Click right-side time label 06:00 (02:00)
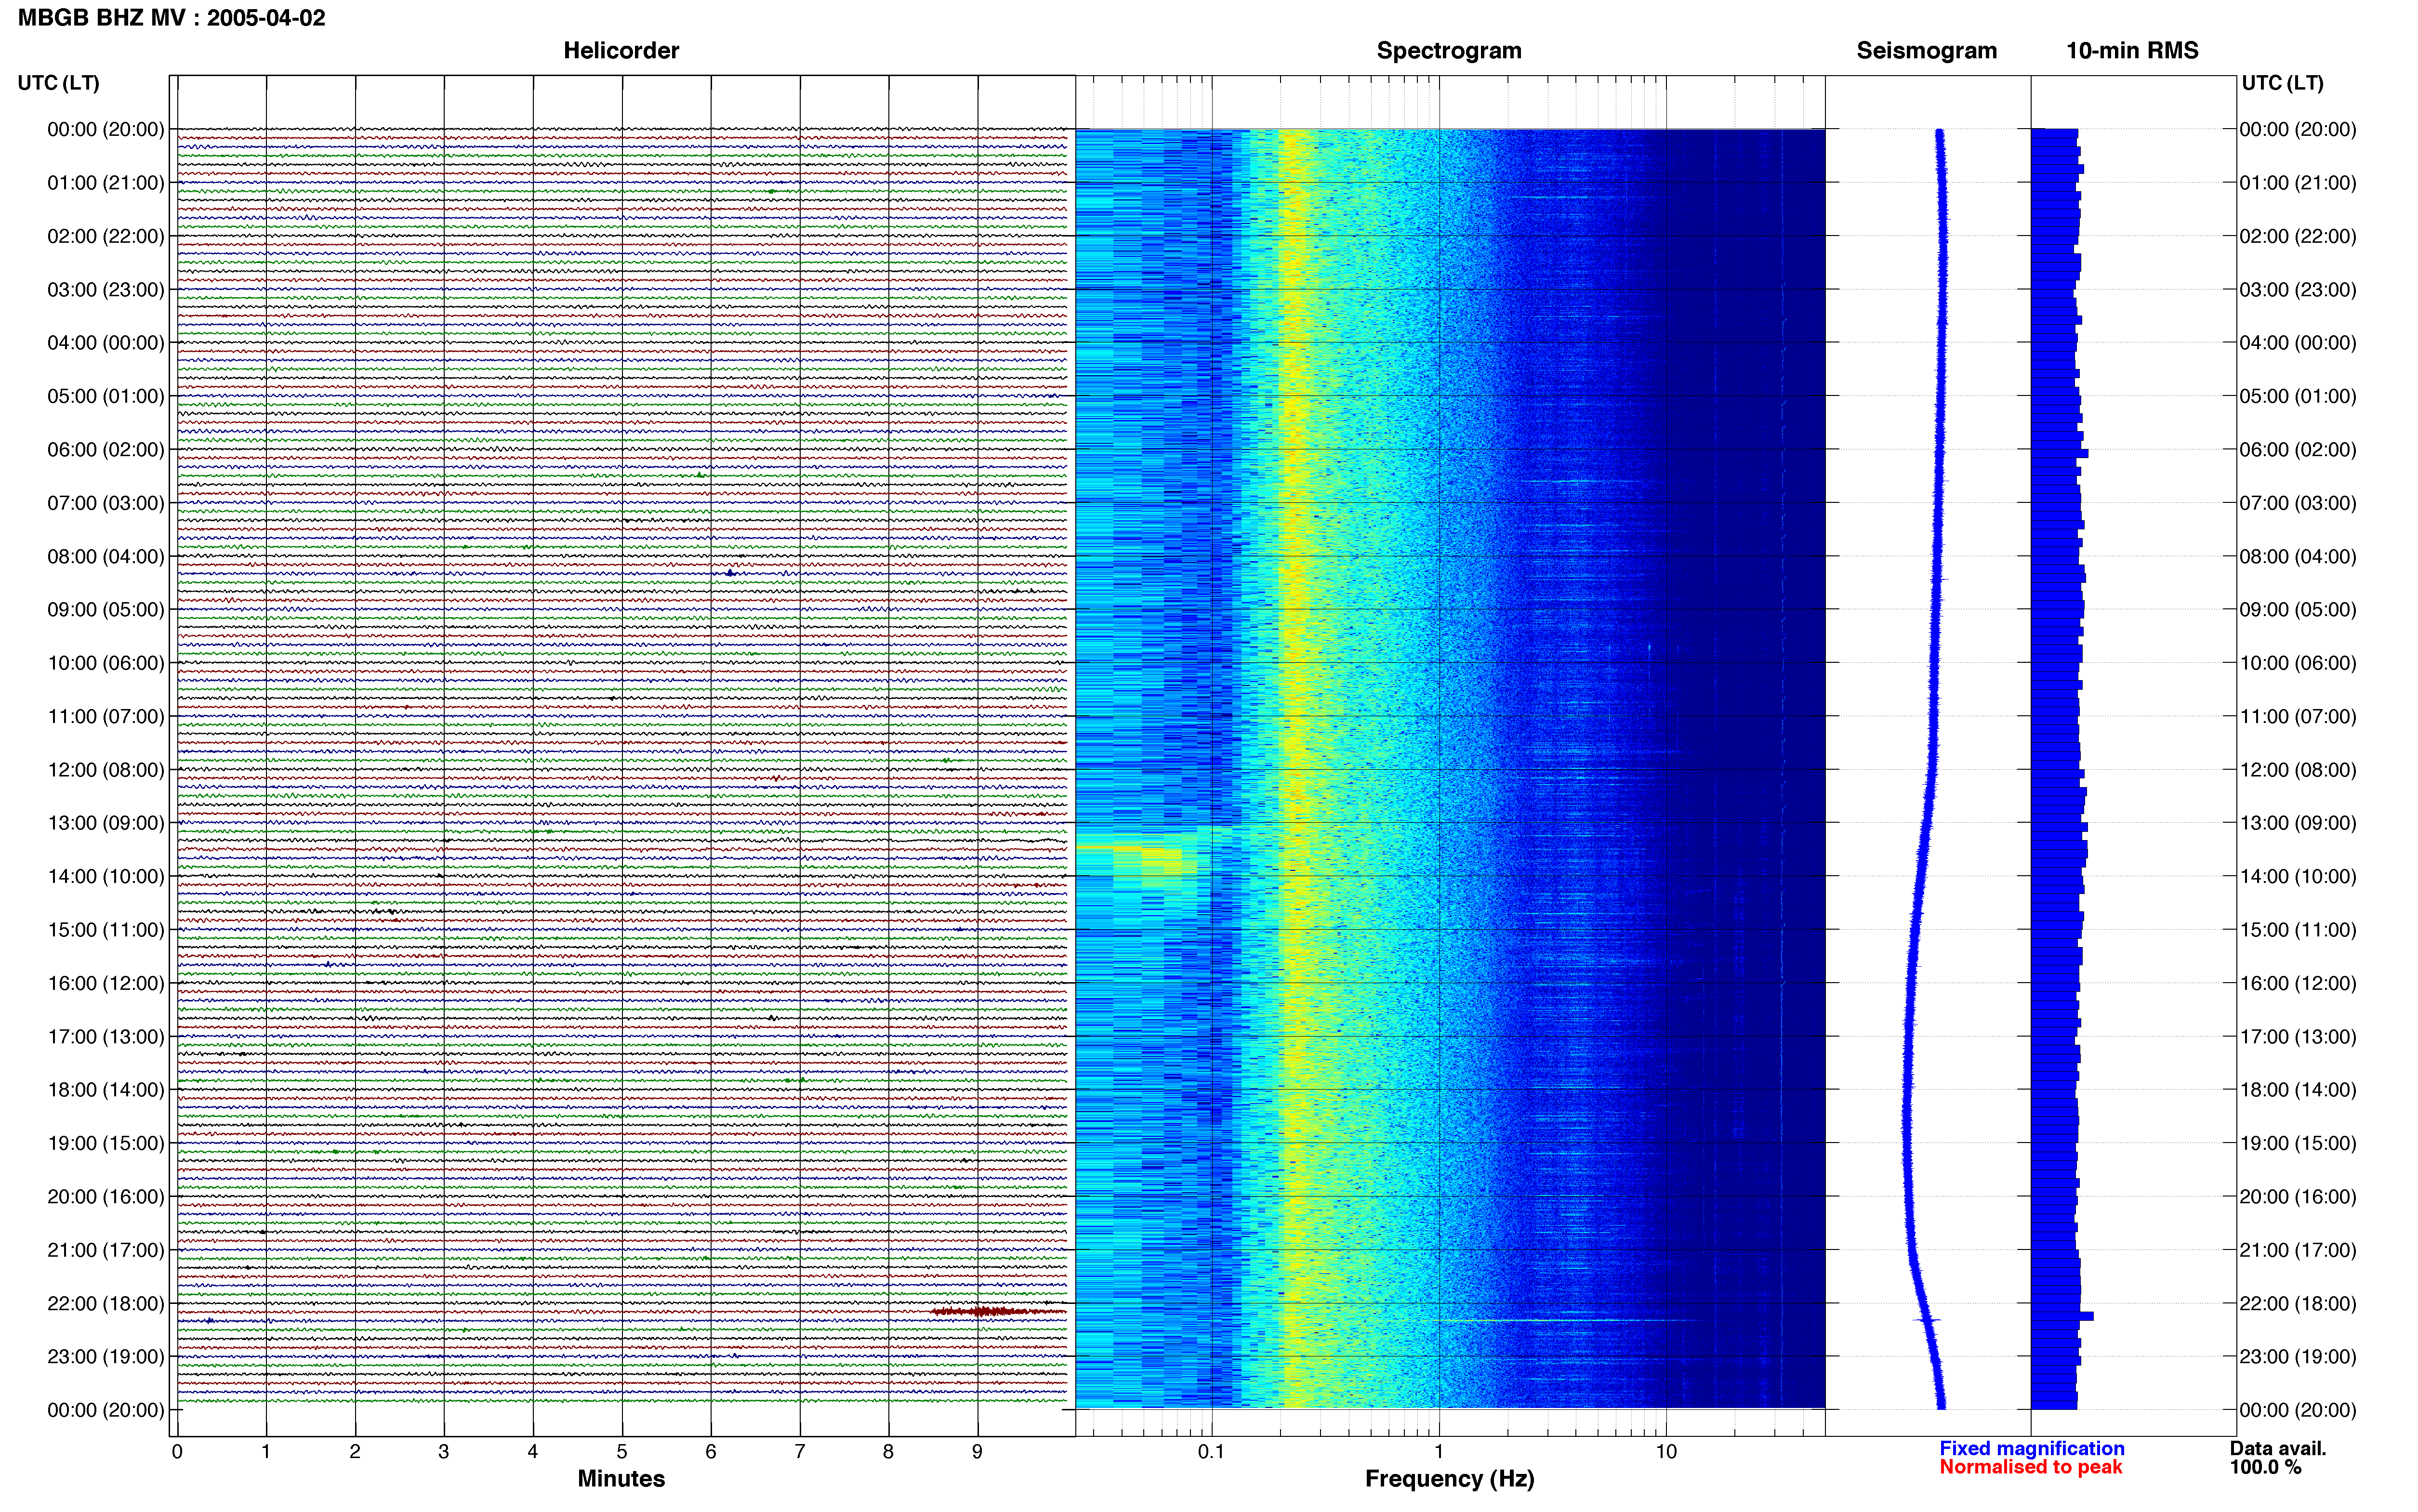This screenshot has height=1512, width=2418. pos(2298,449)
